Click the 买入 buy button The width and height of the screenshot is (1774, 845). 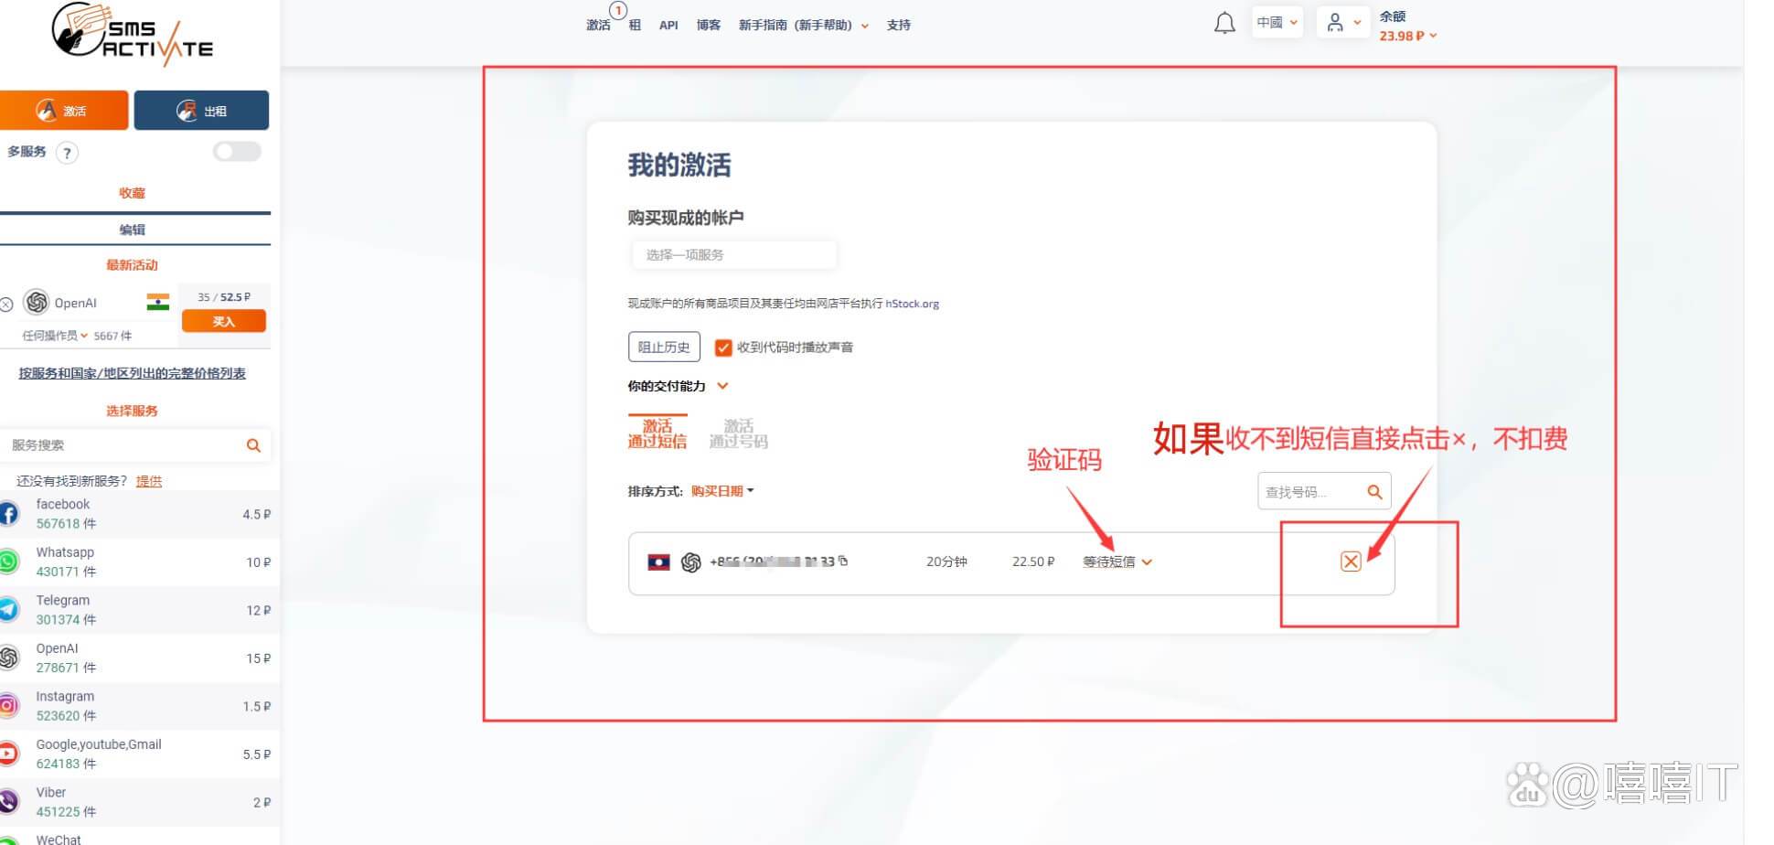point(224,321)
